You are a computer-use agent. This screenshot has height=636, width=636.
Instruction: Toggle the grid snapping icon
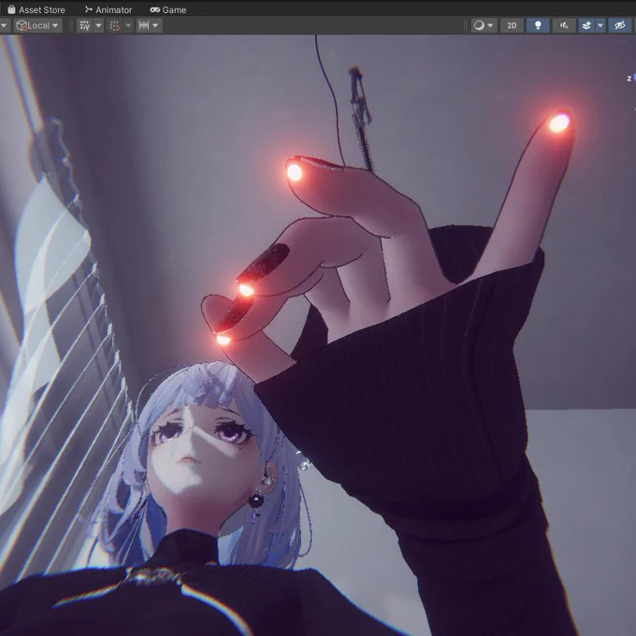click(x=115, y=25)
